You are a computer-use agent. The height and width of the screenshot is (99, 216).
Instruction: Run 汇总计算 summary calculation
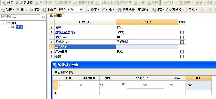[24, 3]
